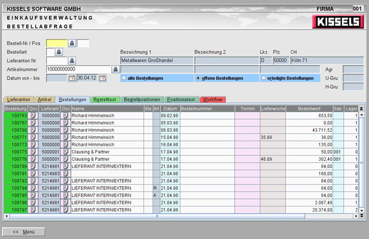This screenshot has height=239, width=369.
Task: Select order number 100763 cell
Action: coord(16,116)
